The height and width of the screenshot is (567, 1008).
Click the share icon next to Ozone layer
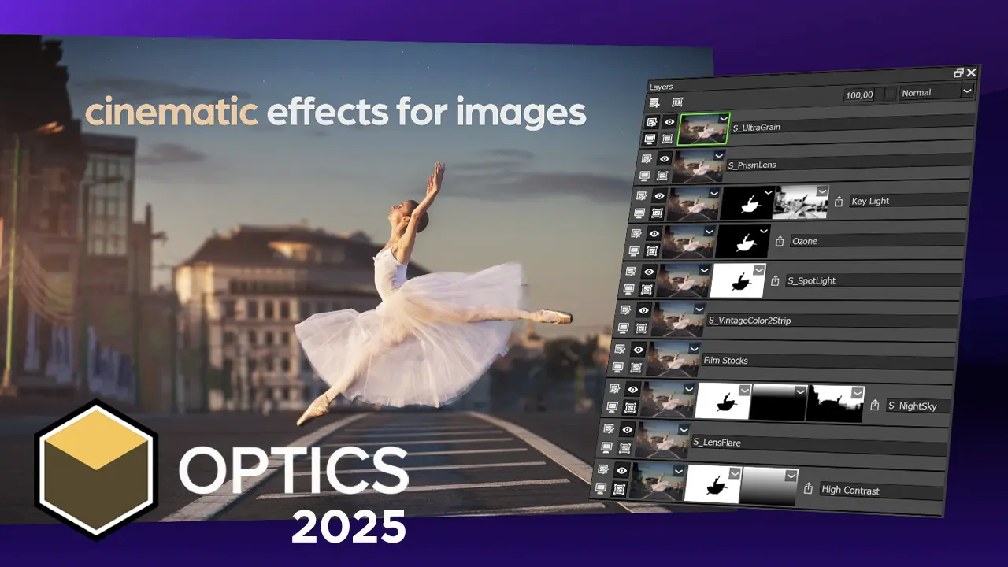[x=780, y=241]
